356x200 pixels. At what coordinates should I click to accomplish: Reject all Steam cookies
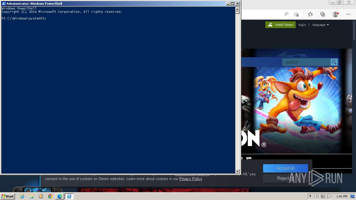286,178
